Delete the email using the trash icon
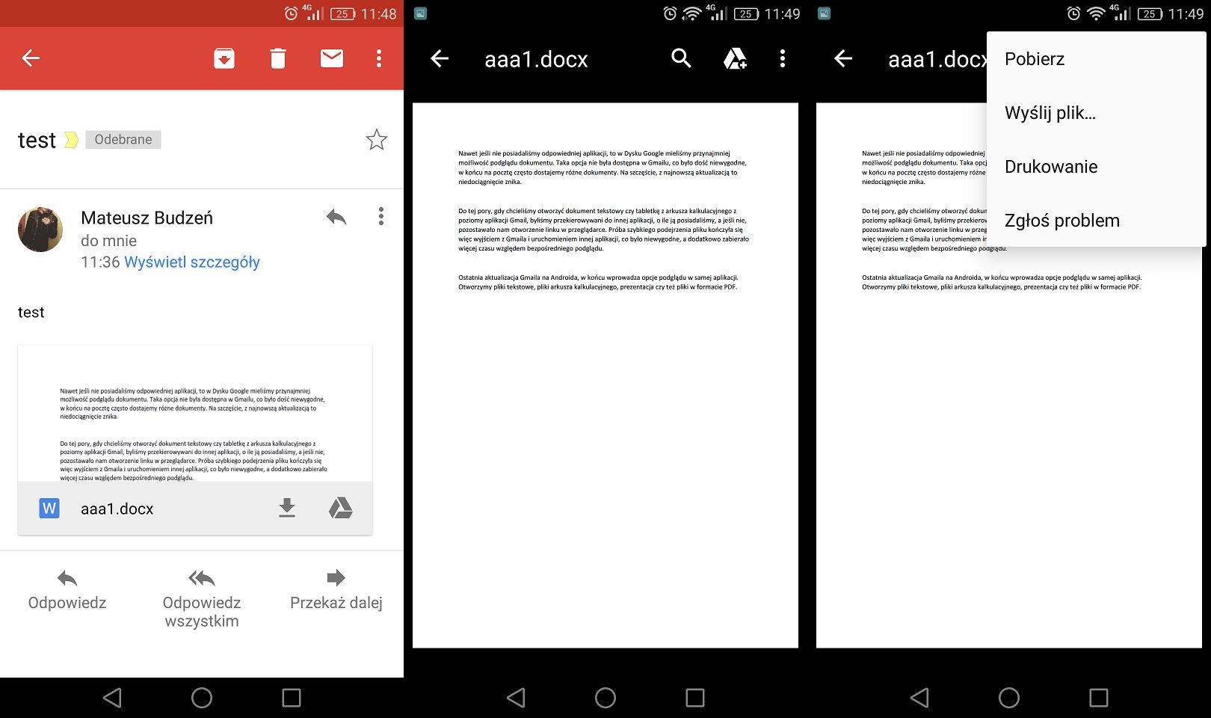 click(x=278, y=58)
